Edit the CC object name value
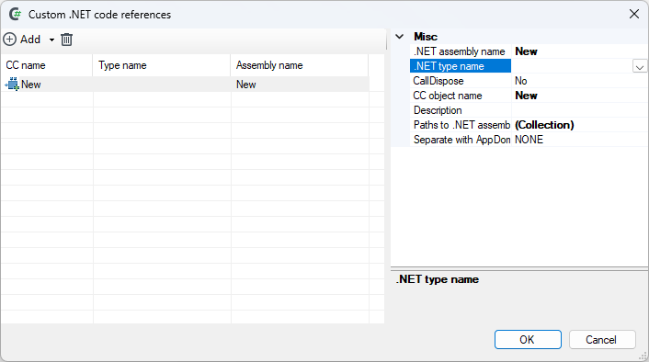 [579, 96]
